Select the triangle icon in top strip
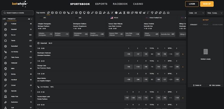This screenshot has width=224, height=109. point(164,13)
